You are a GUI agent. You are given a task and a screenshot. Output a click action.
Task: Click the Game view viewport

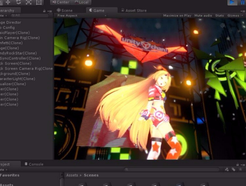(x=150, y=89)
